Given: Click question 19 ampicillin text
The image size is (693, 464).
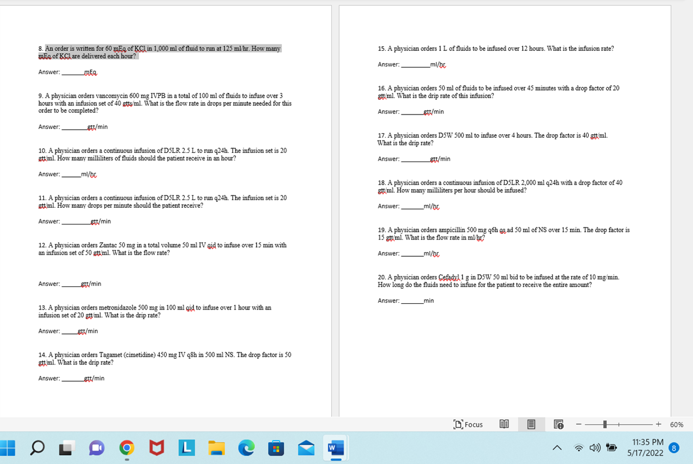Looking at the screenshot, I should pyautogui.click(x=504, y=234).
